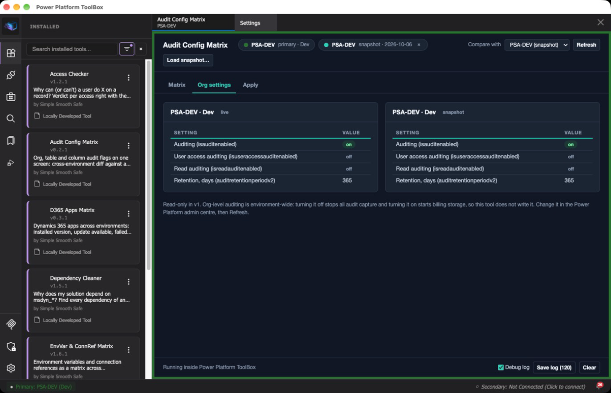Image resolution: width=611 pixels, height=393 pixels.
Task: Open the Settings tab
Action: tap(255, 23)
